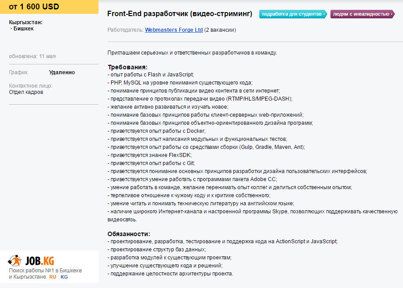Select the JOB.KG wordmark text
The width and height of the screenshot is (403, 288).
pyautogui.click(x=40, y=261)
